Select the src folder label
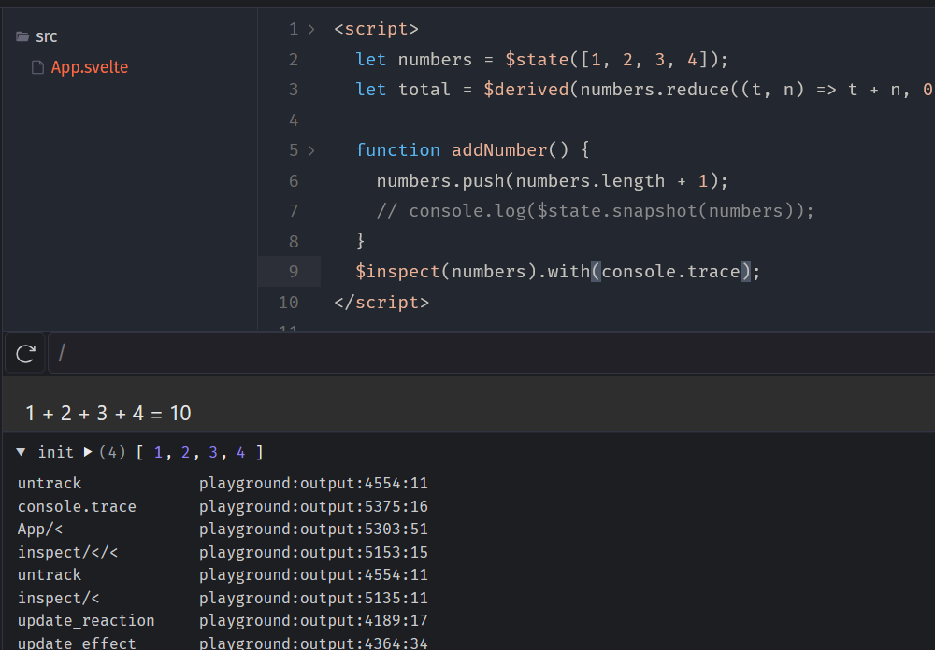This screenshot has width=935, height=650. 47,36
